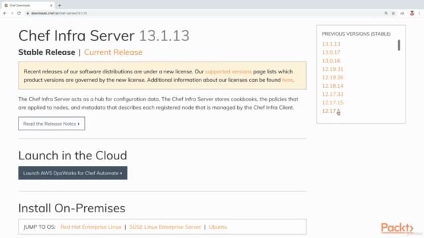
Task: Select version 12.19.31
Action: click(x=333, y=69)
